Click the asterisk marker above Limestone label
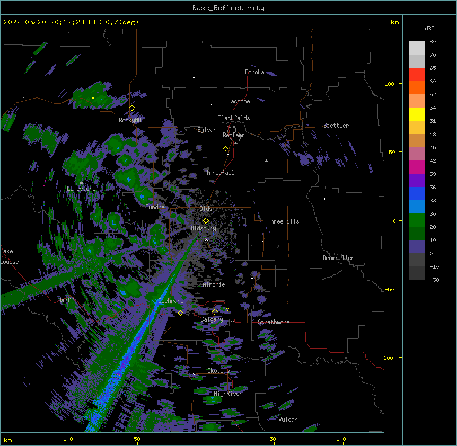 pyautogui.click(x=81, y=183)
